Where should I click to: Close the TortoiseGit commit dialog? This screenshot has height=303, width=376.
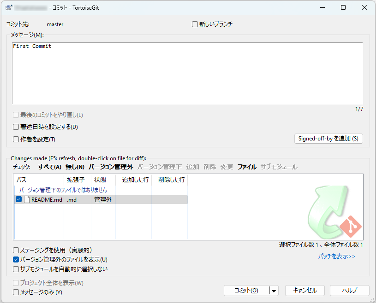pos(364,7)
